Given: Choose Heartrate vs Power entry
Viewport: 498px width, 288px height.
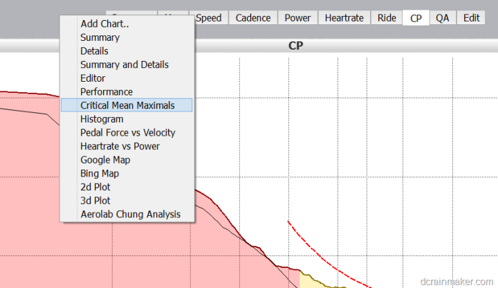Looking at the screenshot, I should coord(120,146).
